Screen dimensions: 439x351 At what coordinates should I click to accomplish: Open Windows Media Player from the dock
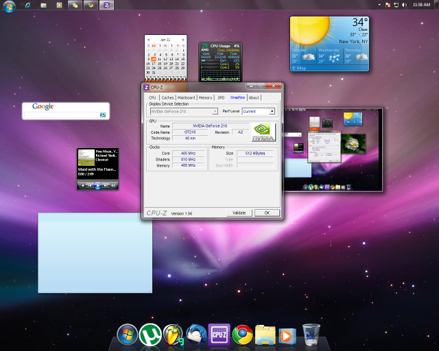pos(287,336)
